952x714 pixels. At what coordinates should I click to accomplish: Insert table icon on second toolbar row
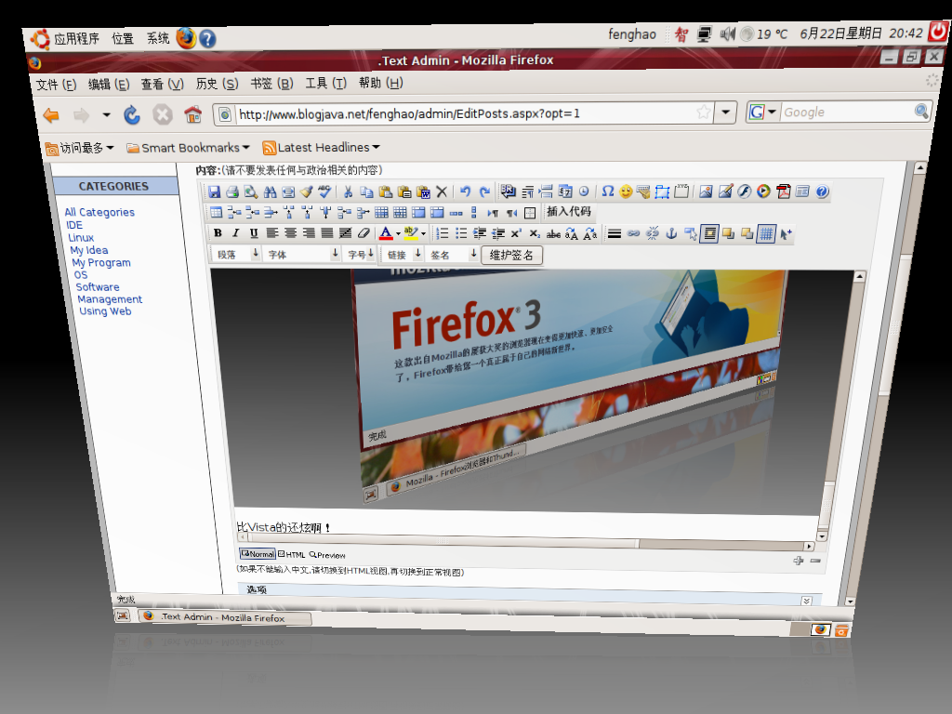[x=216, y=213]
